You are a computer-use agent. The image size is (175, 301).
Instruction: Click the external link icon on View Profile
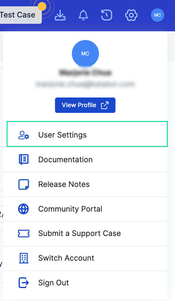click(105, 105)
